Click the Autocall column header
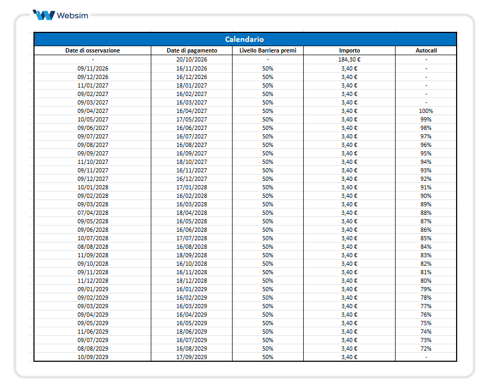The height and width of the screenshot is (392, 489). point(426,50)
